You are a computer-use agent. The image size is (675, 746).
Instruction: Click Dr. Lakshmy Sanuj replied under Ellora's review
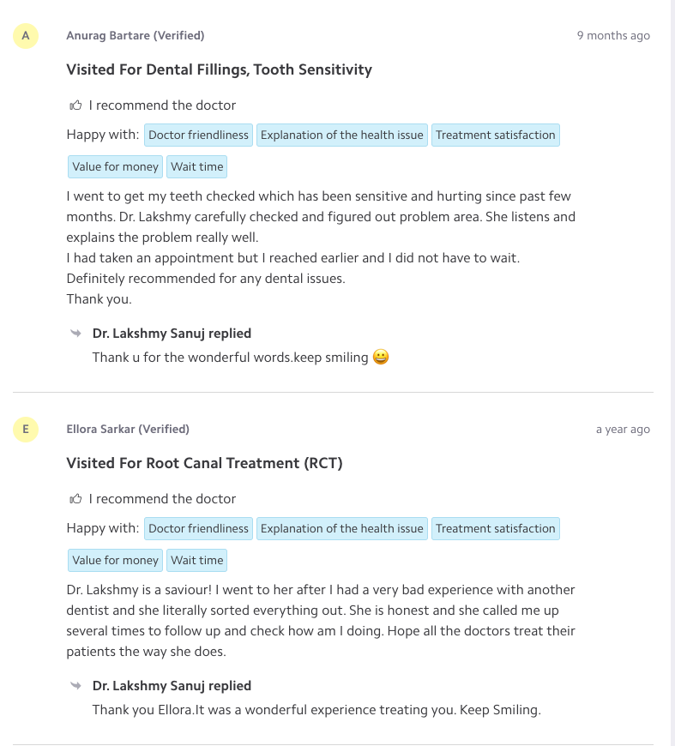point(172,686)
